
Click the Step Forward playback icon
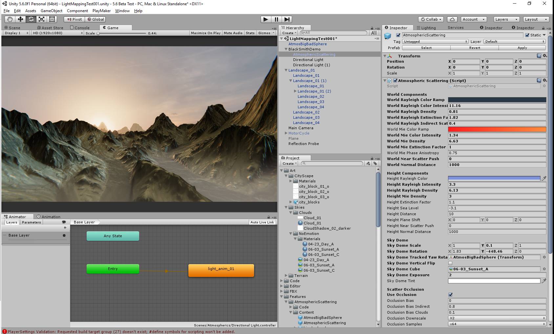coord(287,19)
